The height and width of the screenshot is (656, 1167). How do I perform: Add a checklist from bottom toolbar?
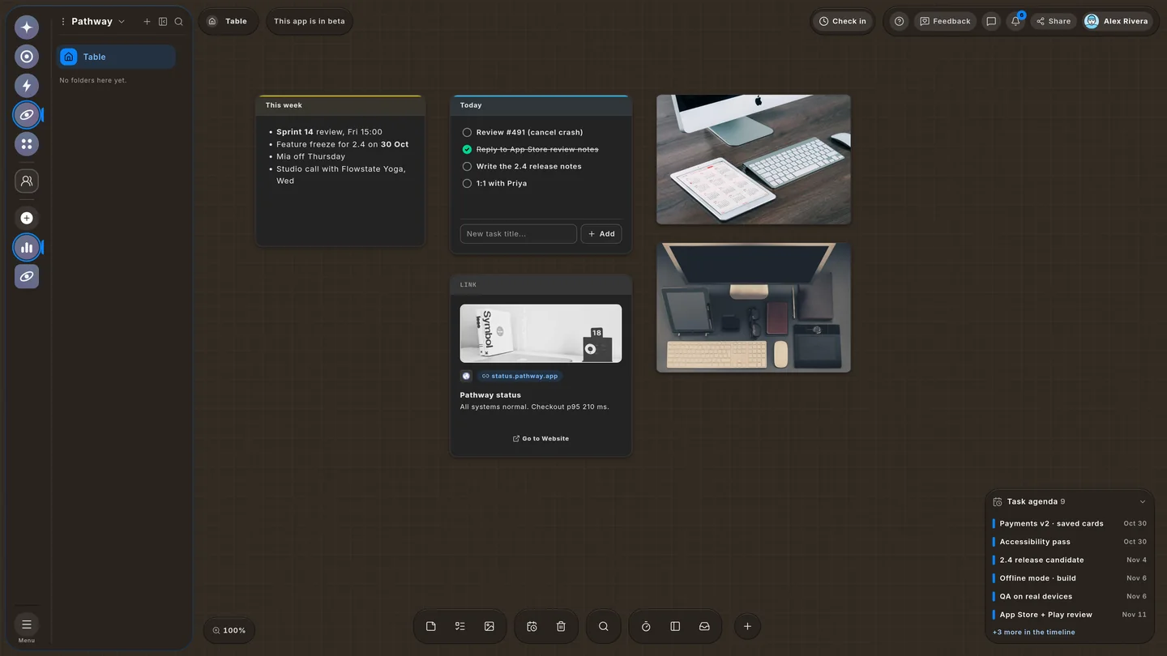point(460,627)
